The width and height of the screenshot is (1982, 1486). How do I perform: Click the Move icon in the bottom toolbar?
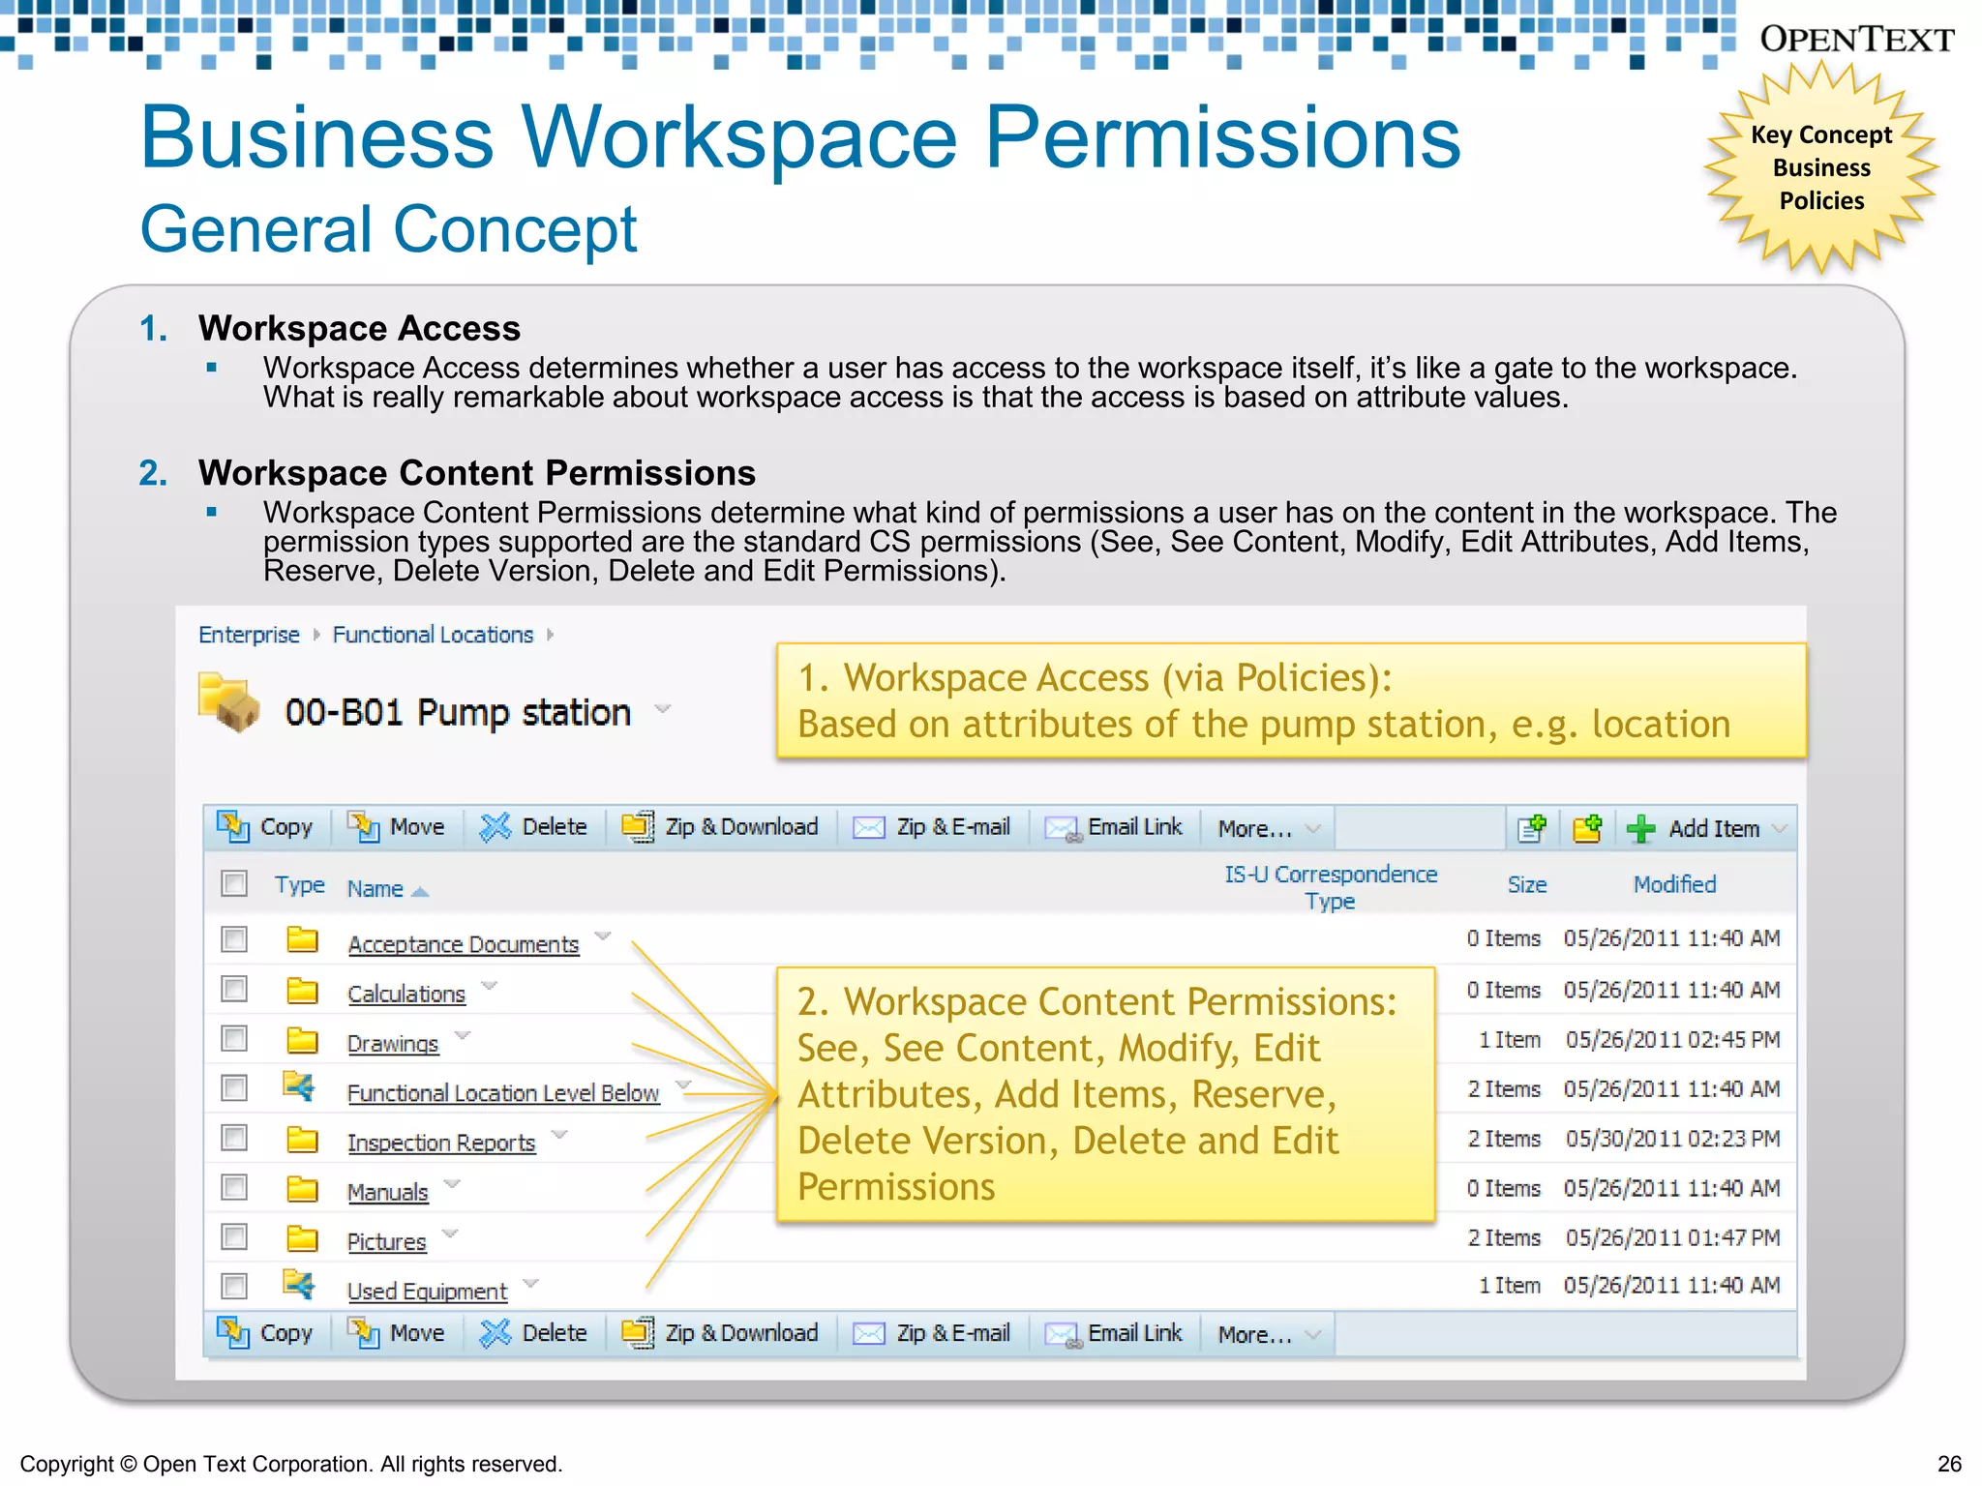(x=363, y=1332)
